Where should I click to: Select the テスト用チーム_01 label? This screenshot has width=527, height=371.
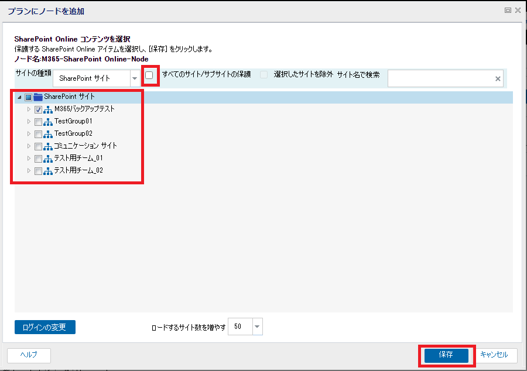[x=78, y=158]
